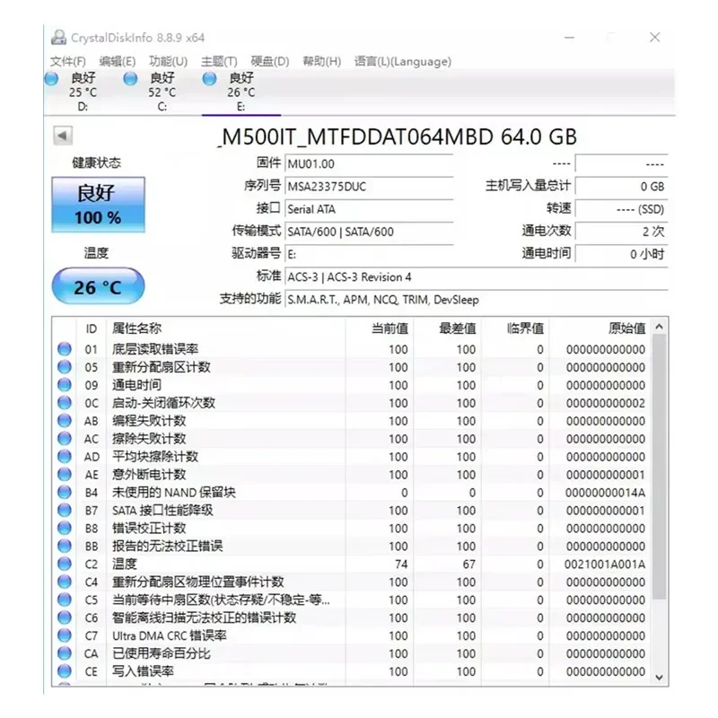
Task: Click the Serial ATA interface field
Action: click(x=369, y=209)
